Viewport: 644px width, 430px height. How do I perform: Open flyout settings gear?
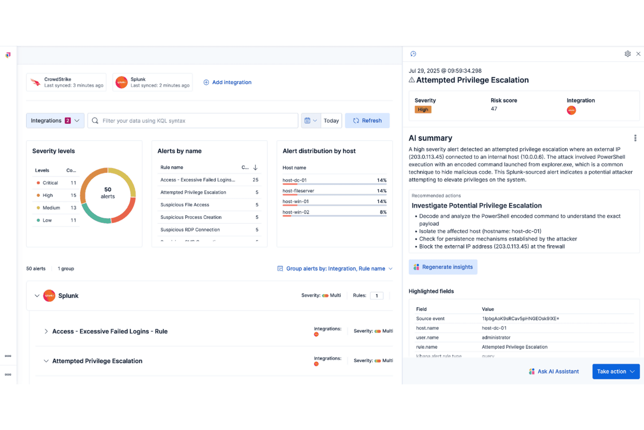coord(627,54)
